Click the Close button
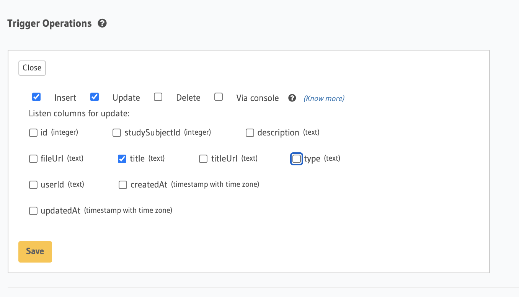This screenshot has width=519, height=297. pyautogui.click(x=32, y=68)
